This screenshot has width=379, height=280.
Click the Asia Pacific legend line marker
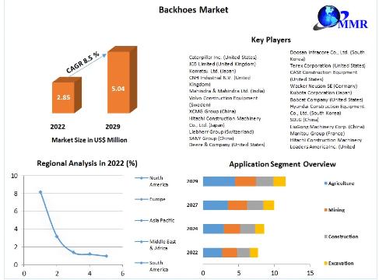pyautogui.click(x=142, y=220)
